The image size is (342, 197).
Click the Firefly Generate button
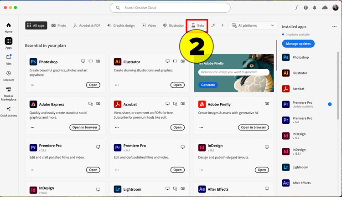click(x=208, y=85)
